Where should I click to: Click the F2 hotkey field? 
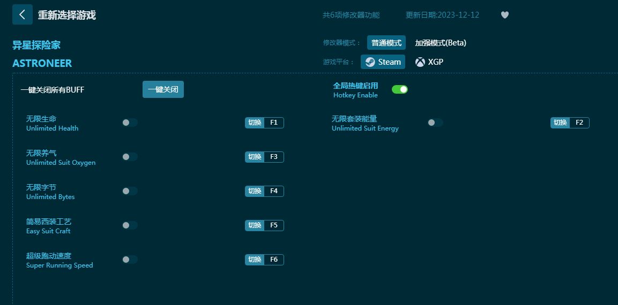click(x=579, y=123)
